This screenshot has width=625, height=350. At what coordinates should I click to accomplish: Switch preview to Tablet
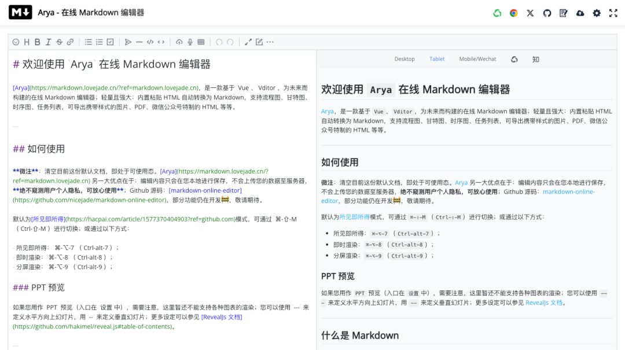[x=437, y=59]
